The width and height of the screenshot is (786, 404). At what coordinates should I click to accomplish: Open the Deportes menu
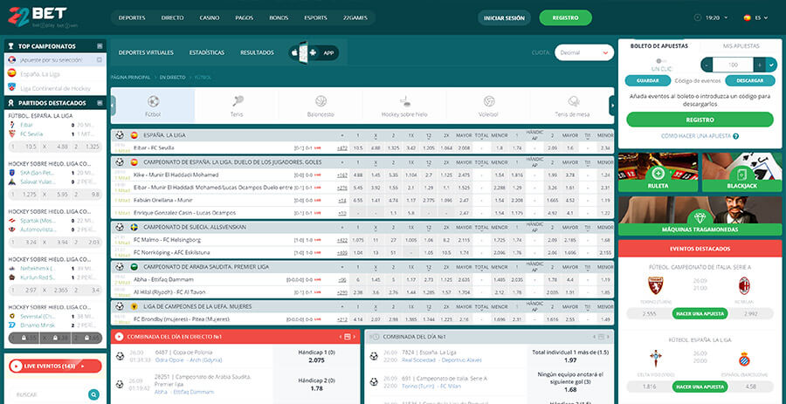(x=132, y=18)
